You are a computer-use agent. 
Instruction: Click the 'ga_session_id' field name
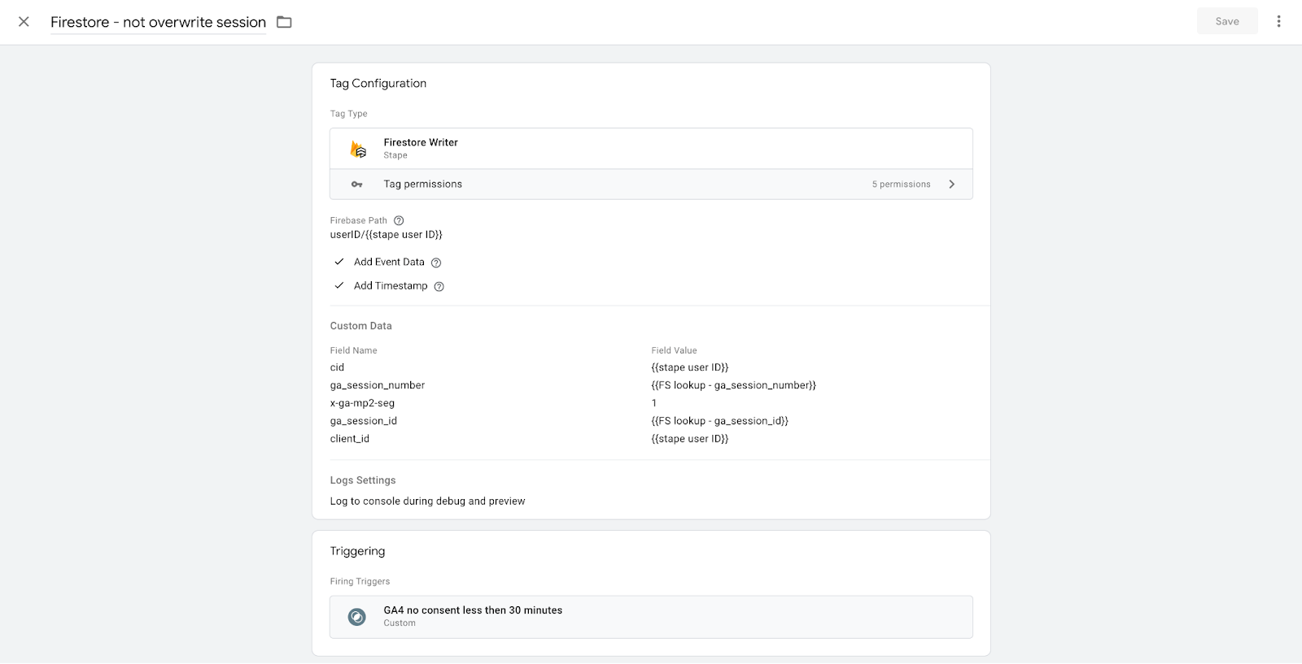coord(364,421)
